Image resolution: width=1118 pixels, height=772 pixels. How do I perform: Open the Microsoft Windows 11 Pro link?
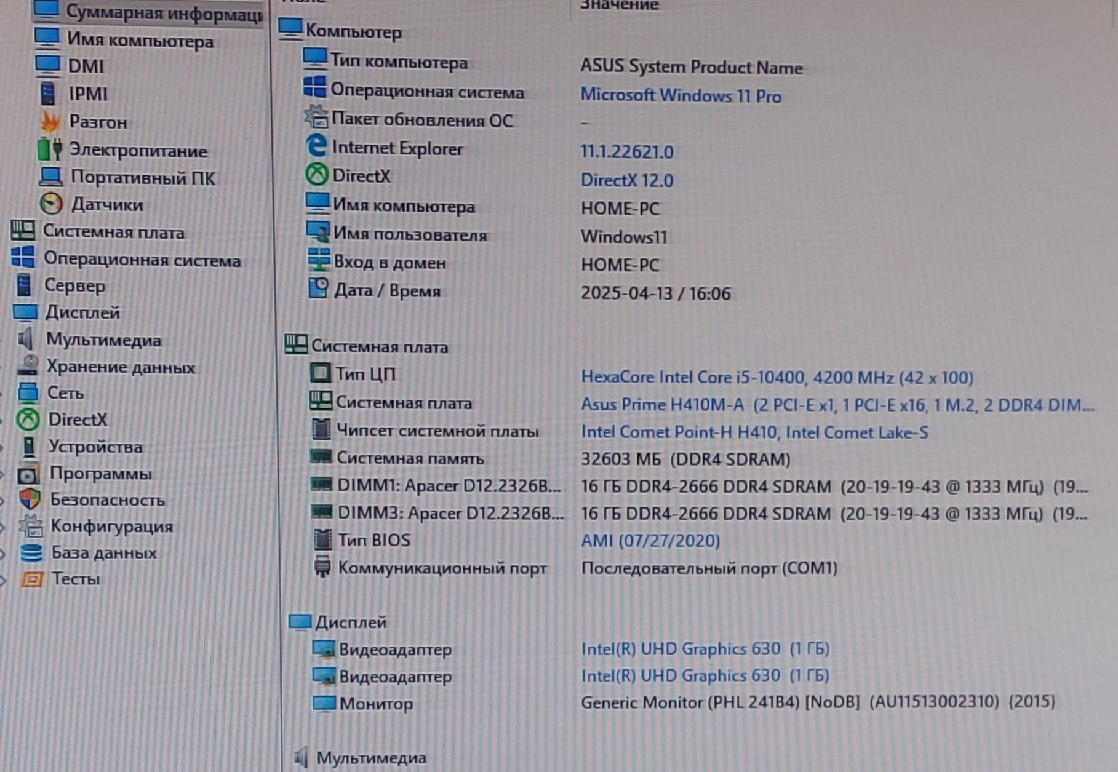(681, 95)
